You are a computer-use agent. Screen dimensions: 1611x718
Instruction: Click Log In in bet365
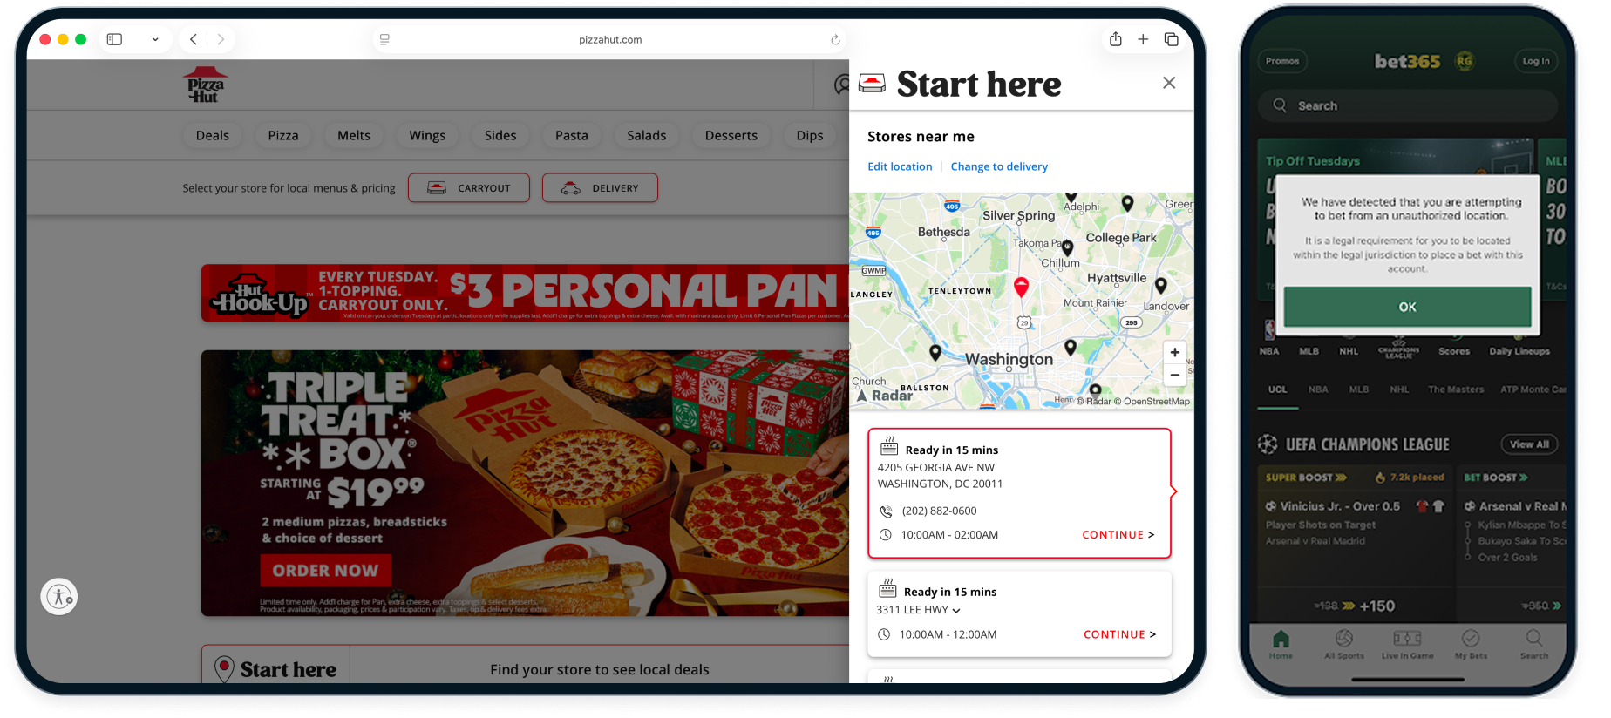[x=1536, y=61]
